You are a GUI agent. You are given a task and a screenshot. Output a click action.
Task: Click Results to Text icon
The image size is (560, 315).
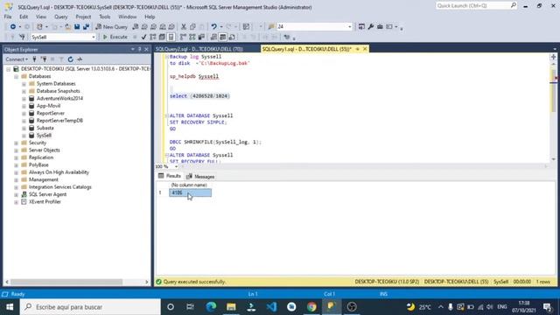click(213, 37)
